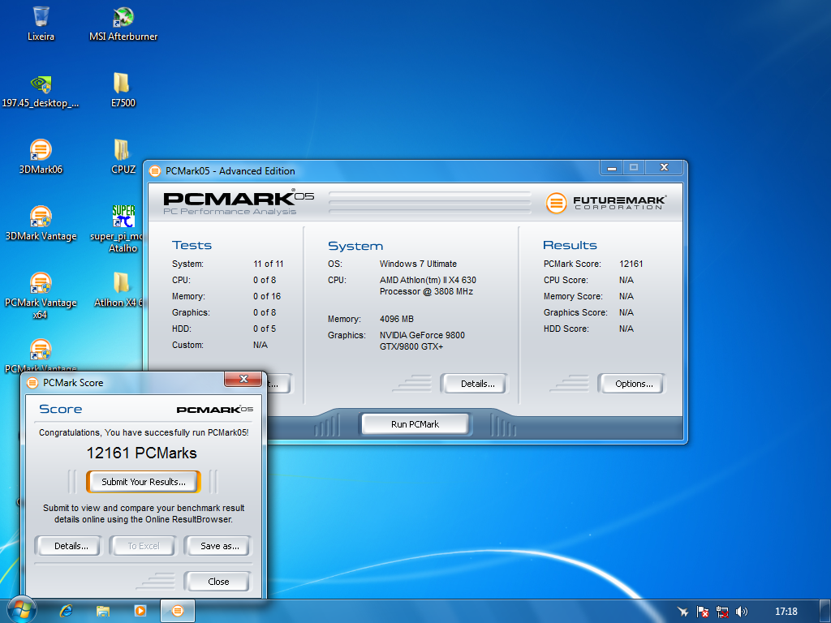This screenshot has width=831, height=623.
Task: Launch Windows Media Player from taskbar
Action: click(x=140, y=611)
